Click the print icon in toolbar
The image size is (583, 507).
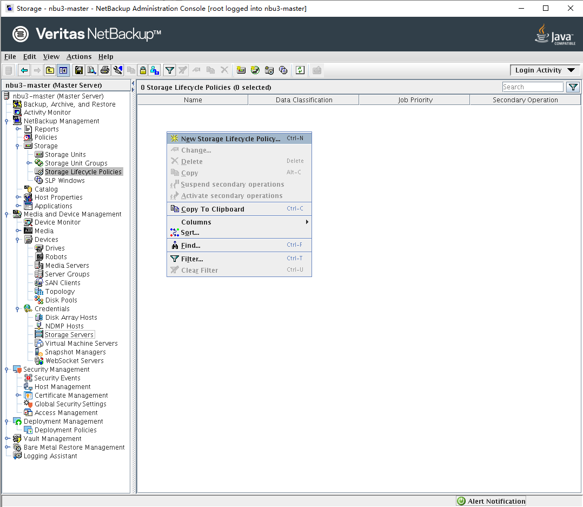pyautogui.click(x=105, y=70)
